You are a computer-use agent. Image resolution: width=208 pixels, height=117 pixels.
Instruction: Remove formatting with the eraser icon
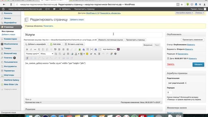(64, 54)
